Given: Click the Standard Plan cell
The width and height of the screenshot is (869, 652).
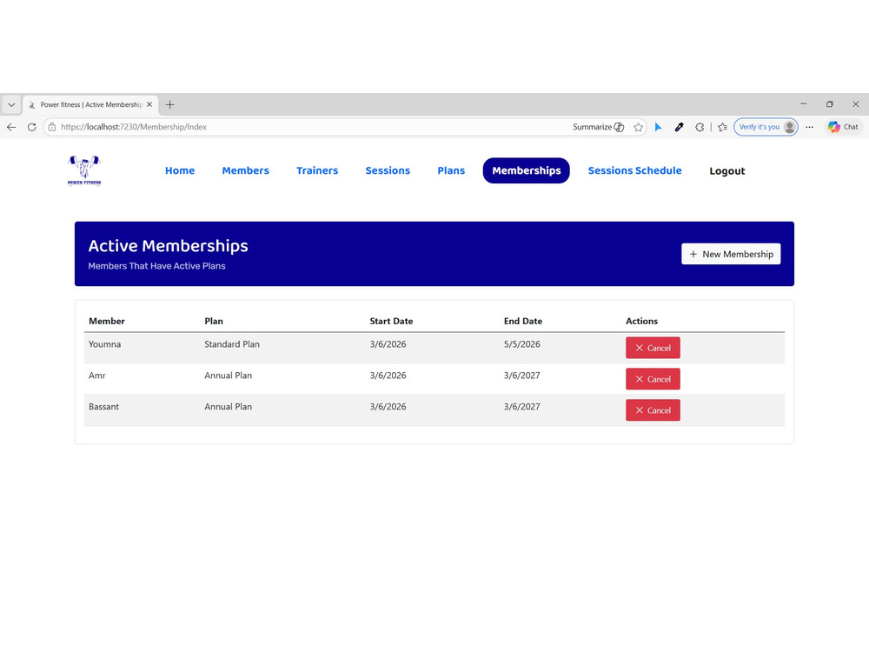Looking at the screenshot, I should 232,344.
